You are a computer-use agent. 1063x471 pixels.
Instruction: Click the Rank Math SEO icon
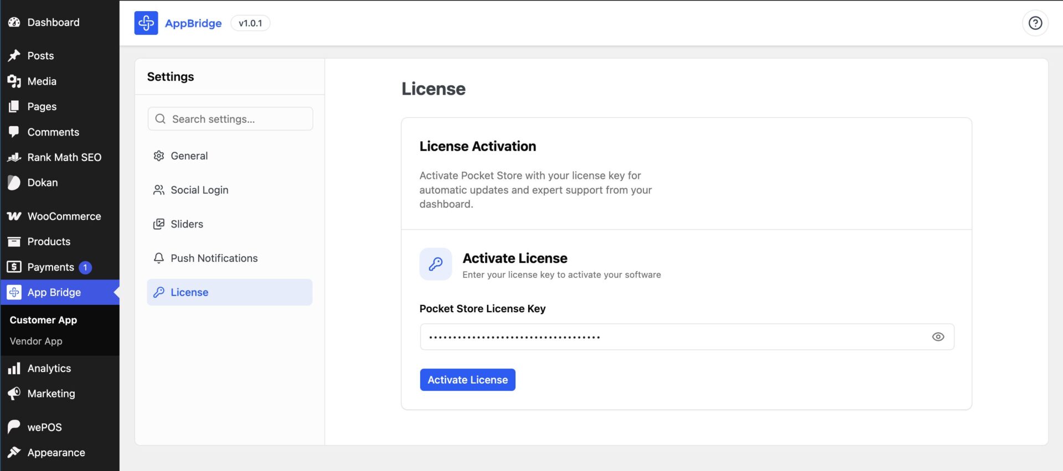(14, 157)
